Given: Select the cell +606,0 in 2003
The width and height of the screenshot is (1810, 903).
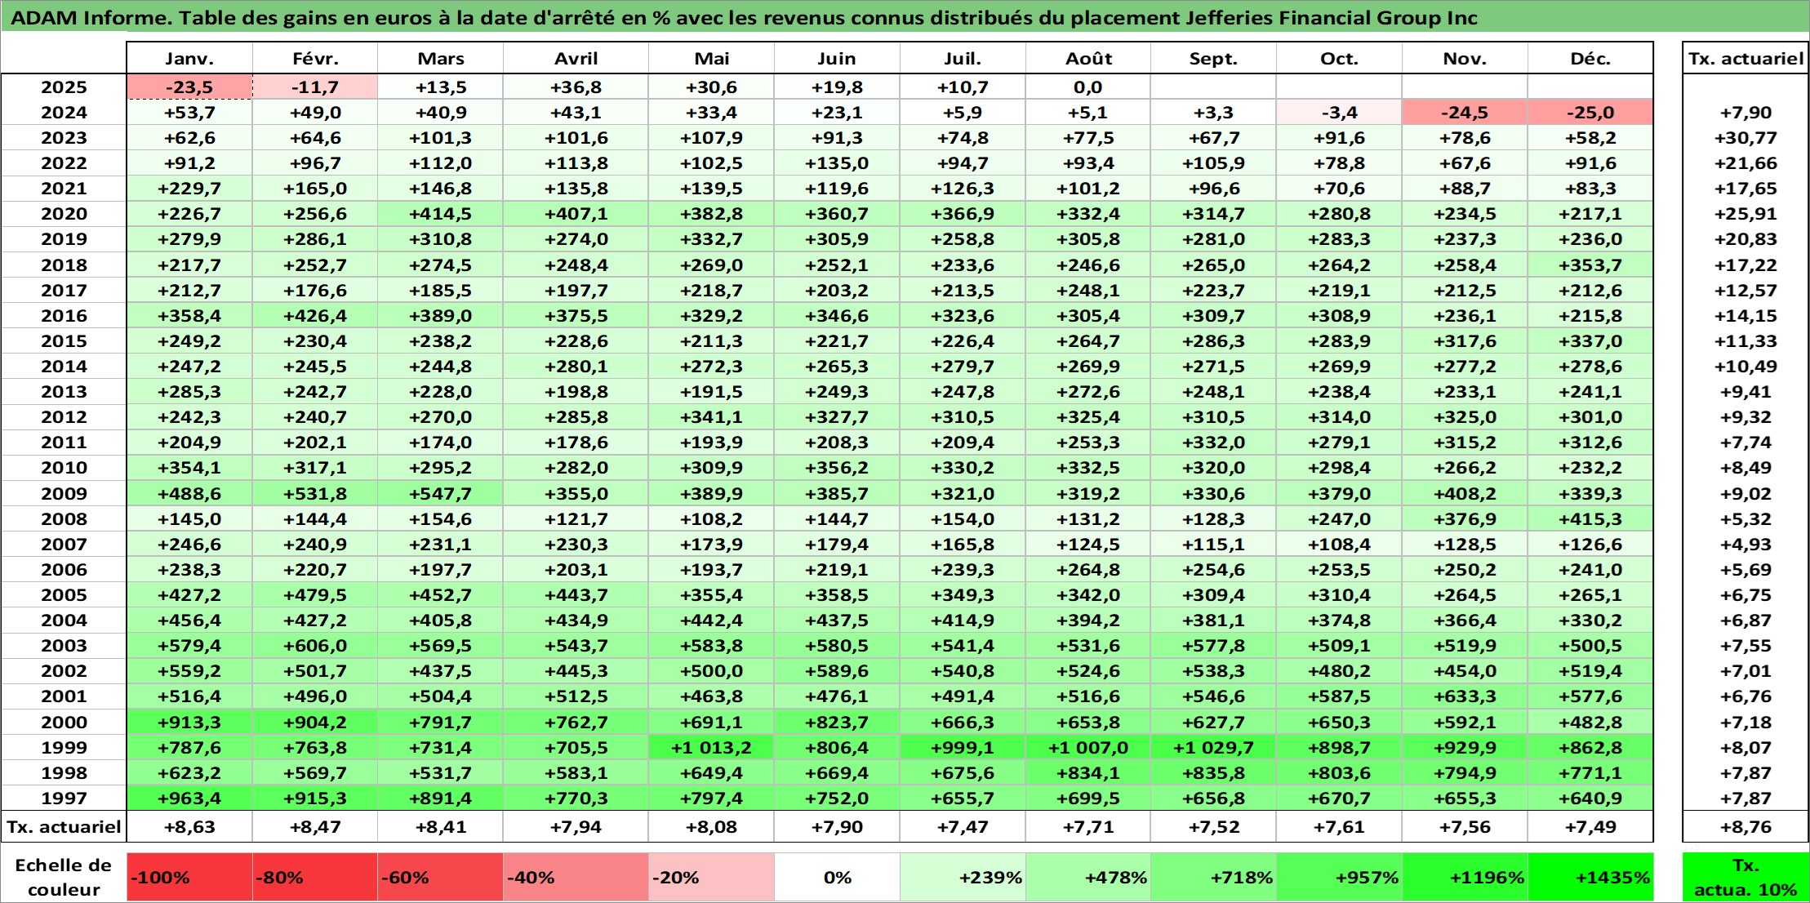Looking at the screenshot, I should 315,646.
